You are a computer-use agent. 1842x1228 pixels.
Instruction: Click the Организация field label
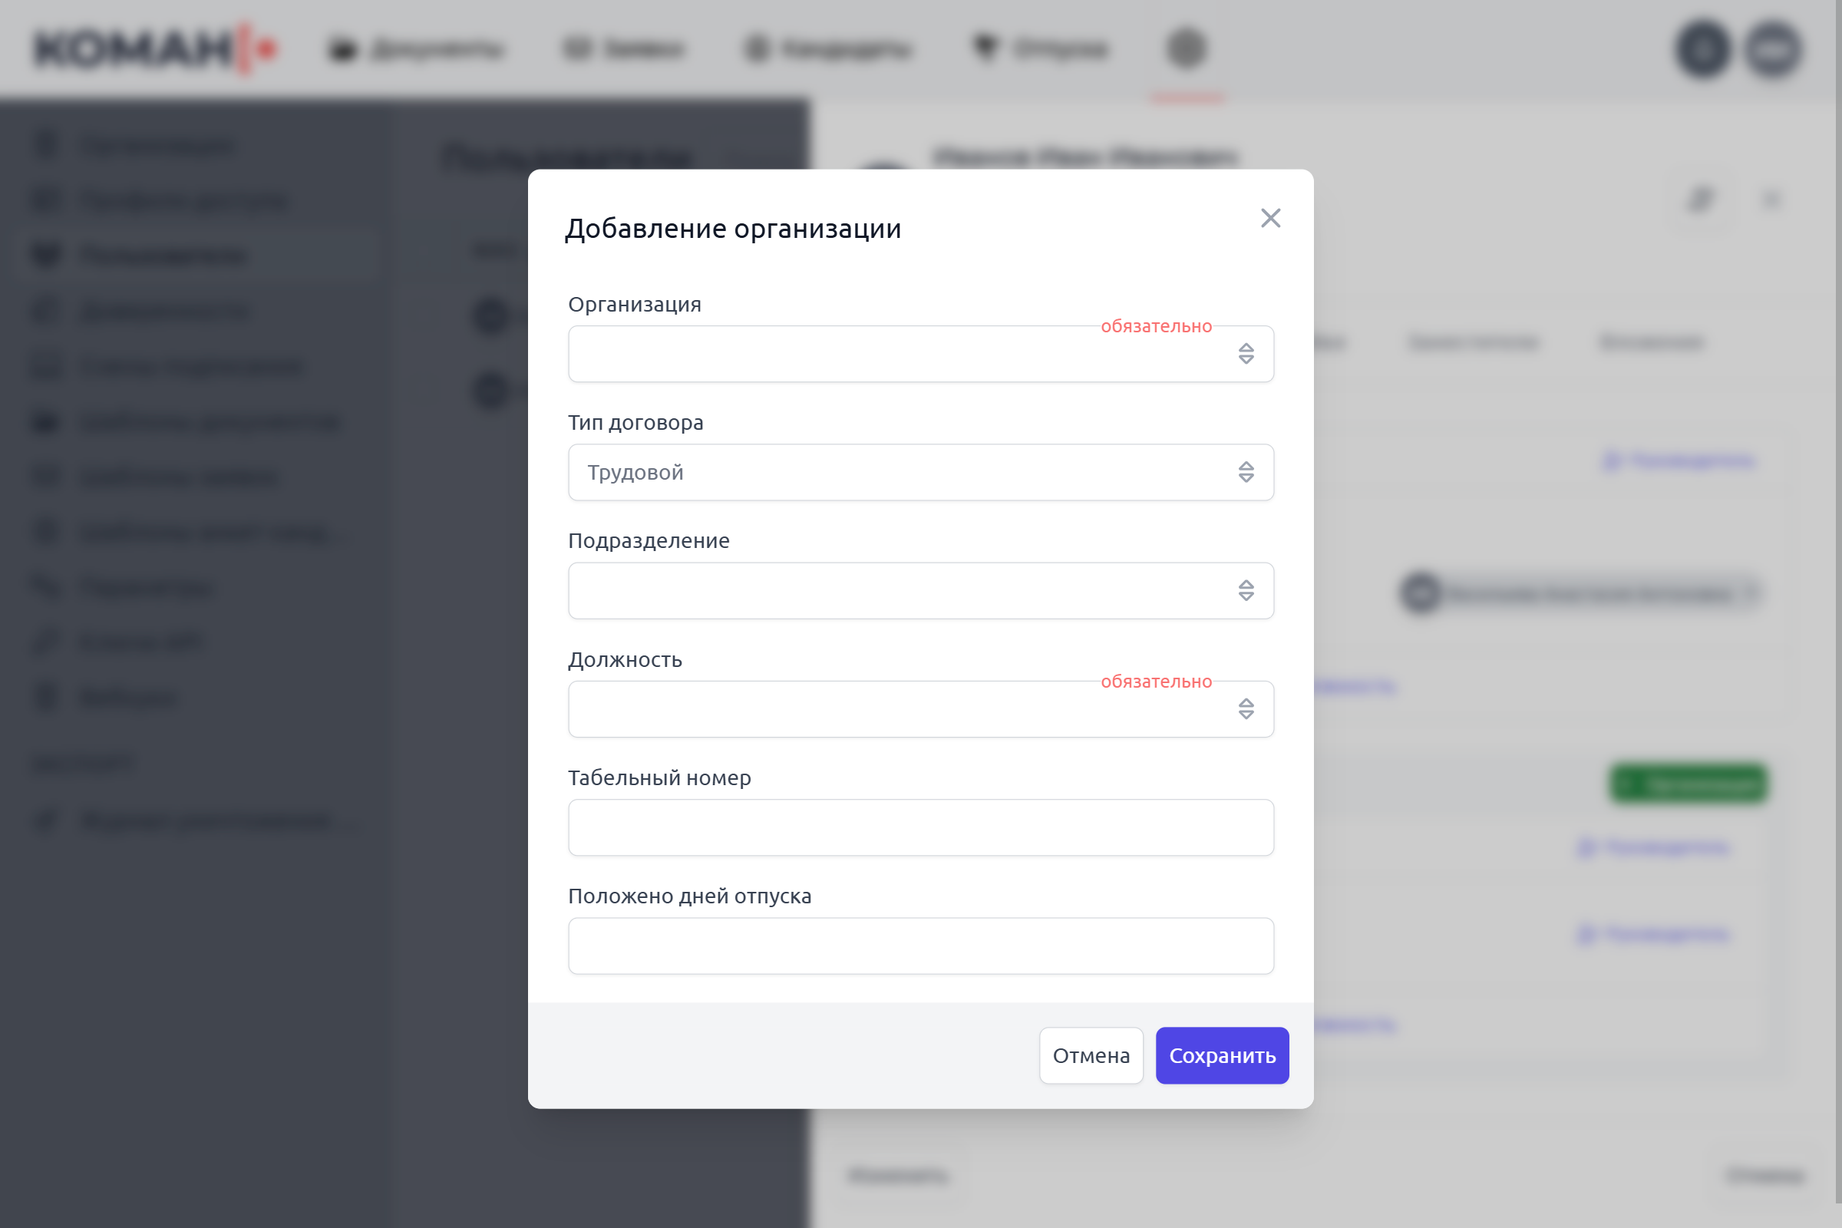635,305
